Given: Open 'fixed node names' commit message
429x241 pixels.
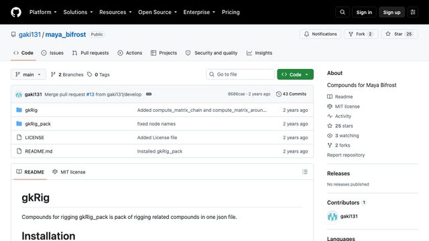Looking at the screenshot, I should 156,124.
